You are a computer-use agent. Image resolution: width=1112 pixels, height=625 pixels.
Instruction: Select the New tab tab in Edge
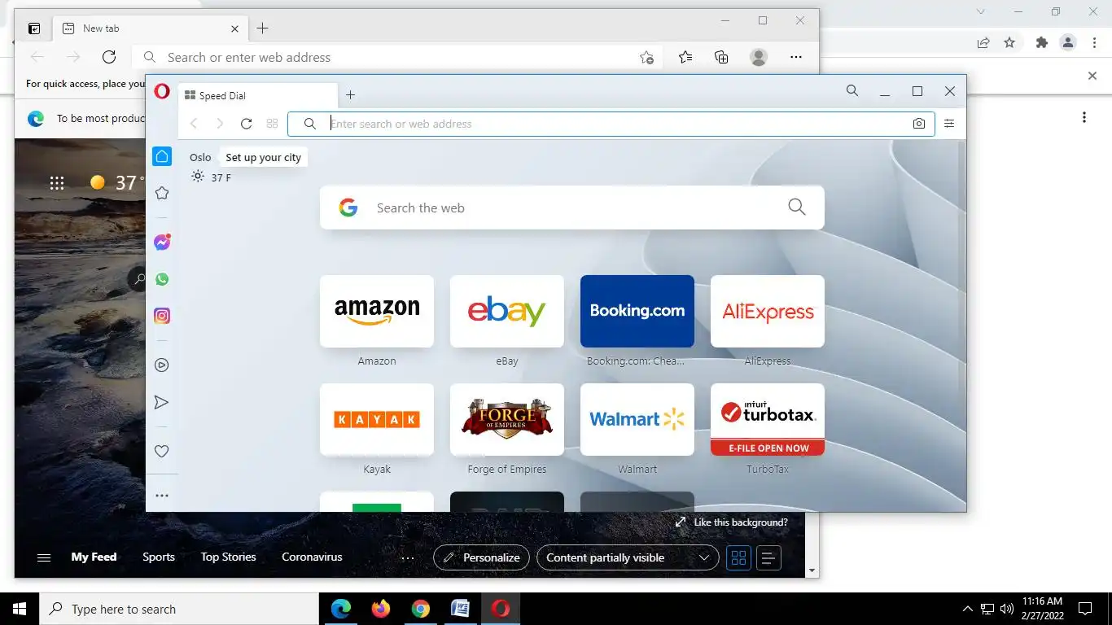click(x=151, y=28)
